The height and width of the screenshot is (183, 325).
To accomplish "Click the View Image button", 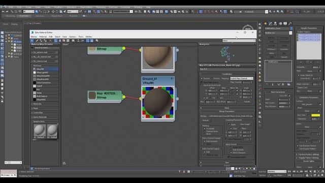I will (x=245, y=125).
